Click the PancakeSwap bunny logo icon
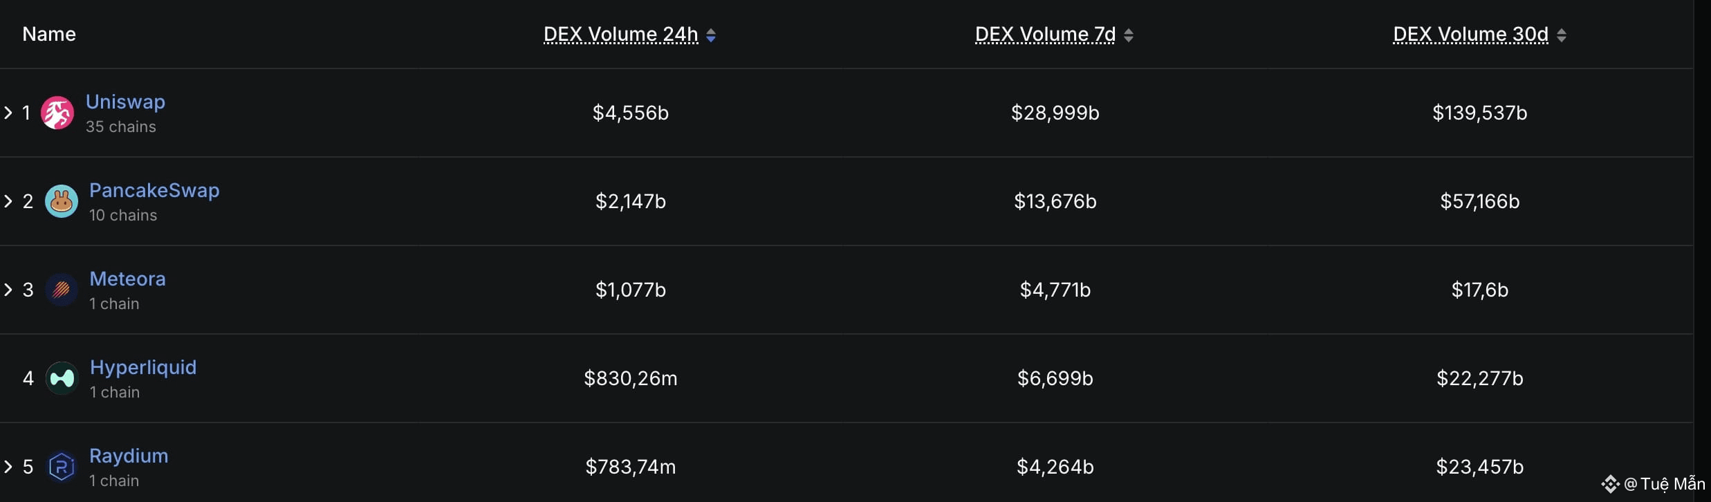The width and height of the screenshot is (1711, 502). click(62, 201)
